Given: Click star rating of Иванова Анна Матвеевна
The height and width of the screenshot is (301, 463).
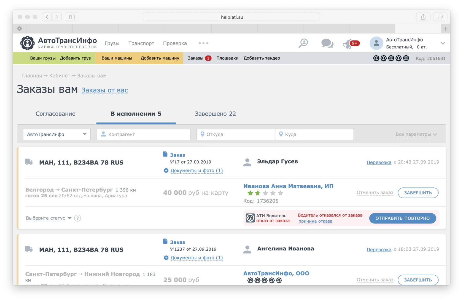Looking at the screenshot, I should click(265, 193).
